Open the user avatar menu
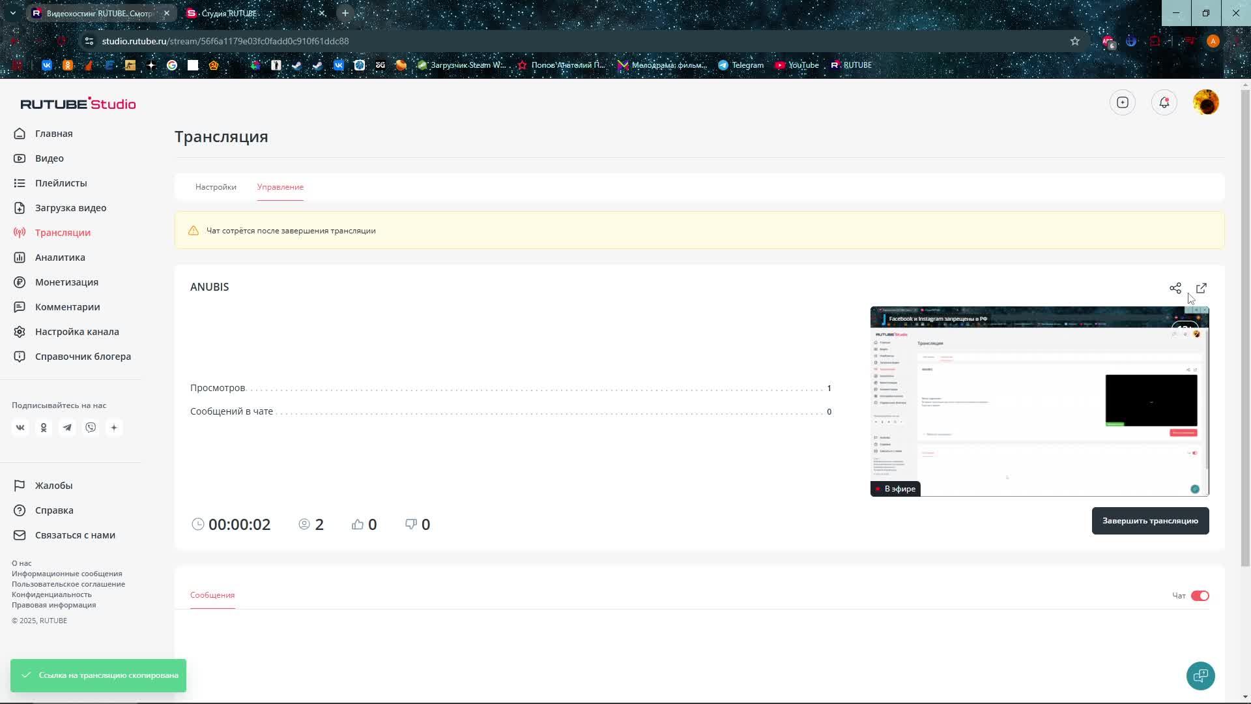This screenshot has height=704, width=1251. [x=1205, y=102]
